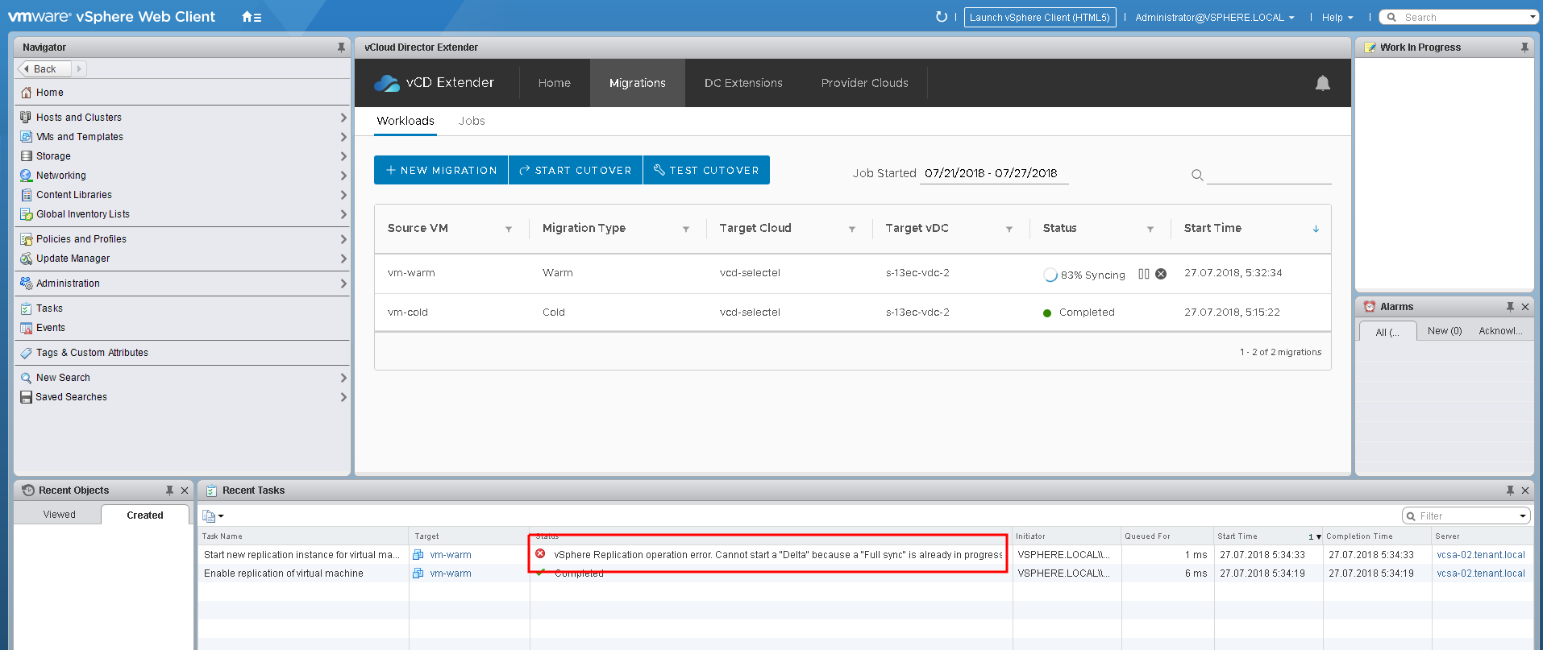
Task: Open the notifications bell in vCD Extender
Action: [1322, 83]
